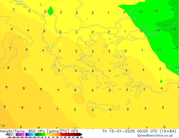Click the date "Th 15-01-2026"

coord(118,131)
